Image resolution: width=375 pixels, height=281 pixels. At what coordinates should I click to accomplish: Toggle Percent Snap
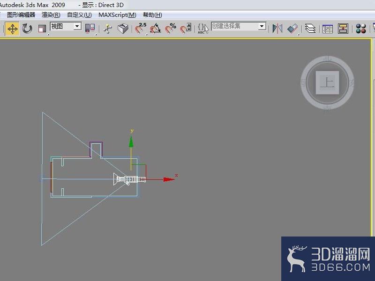(x=171, y=29)
